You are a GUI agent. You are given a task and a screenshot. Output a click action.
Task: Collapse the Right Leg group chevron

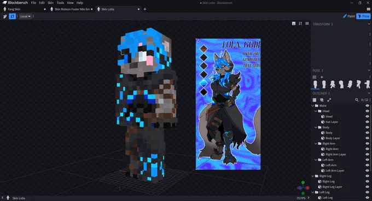click(x=313, y=176)
